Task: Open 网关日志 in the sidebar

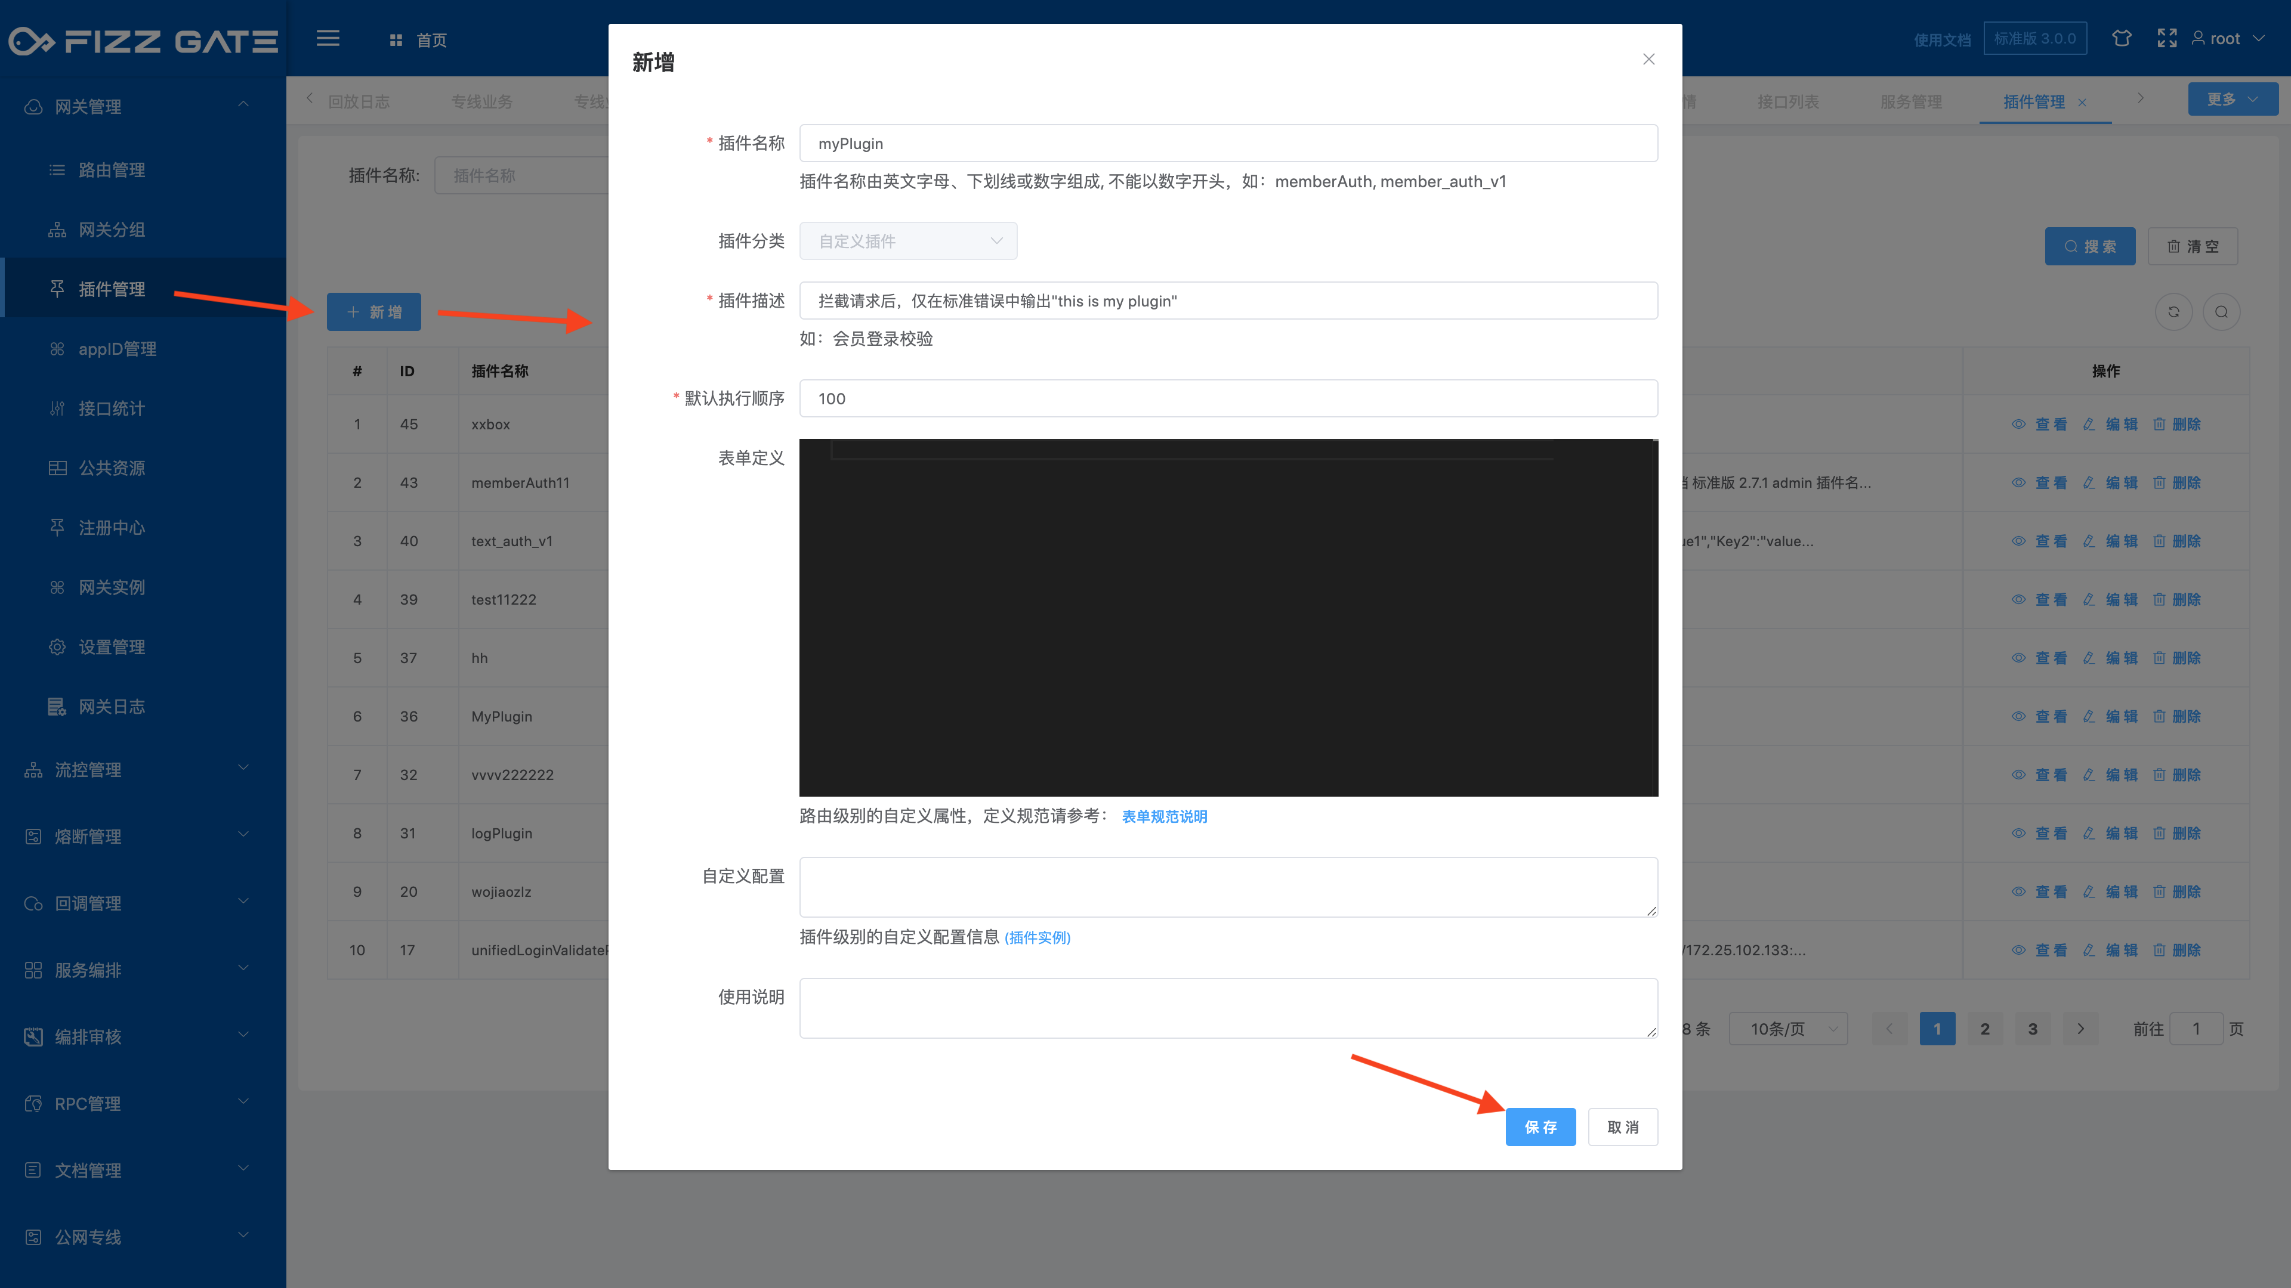Action: click(143, 707)
